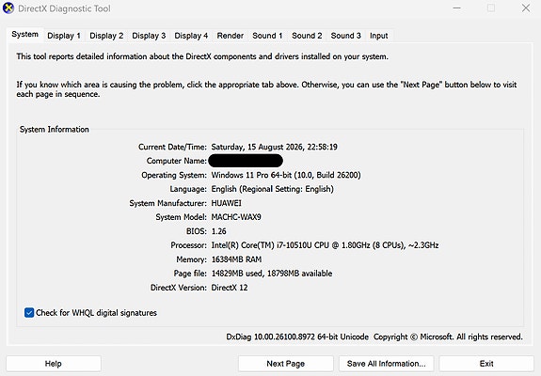Click the BIOS value '1.26'
The height and width of the screenshot is (376, 541).
(218, 231)
